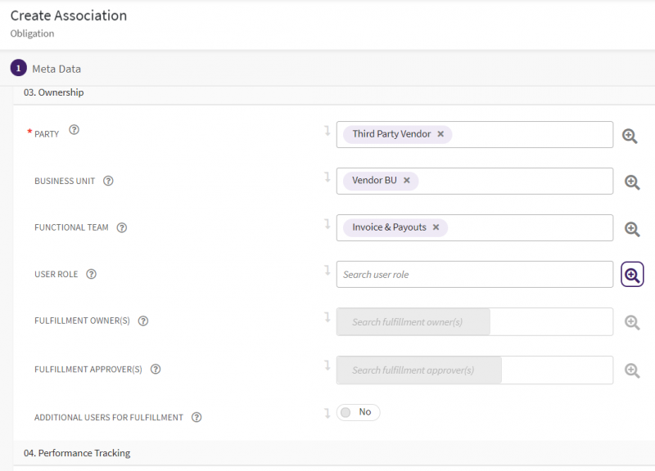
Task: Toggle Additional Users for Fulfillment switch
Action: 358,413
